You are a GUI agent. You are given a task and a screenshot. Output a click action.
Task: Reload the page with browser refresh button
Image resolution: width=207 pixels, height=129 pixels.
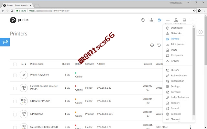12,11
